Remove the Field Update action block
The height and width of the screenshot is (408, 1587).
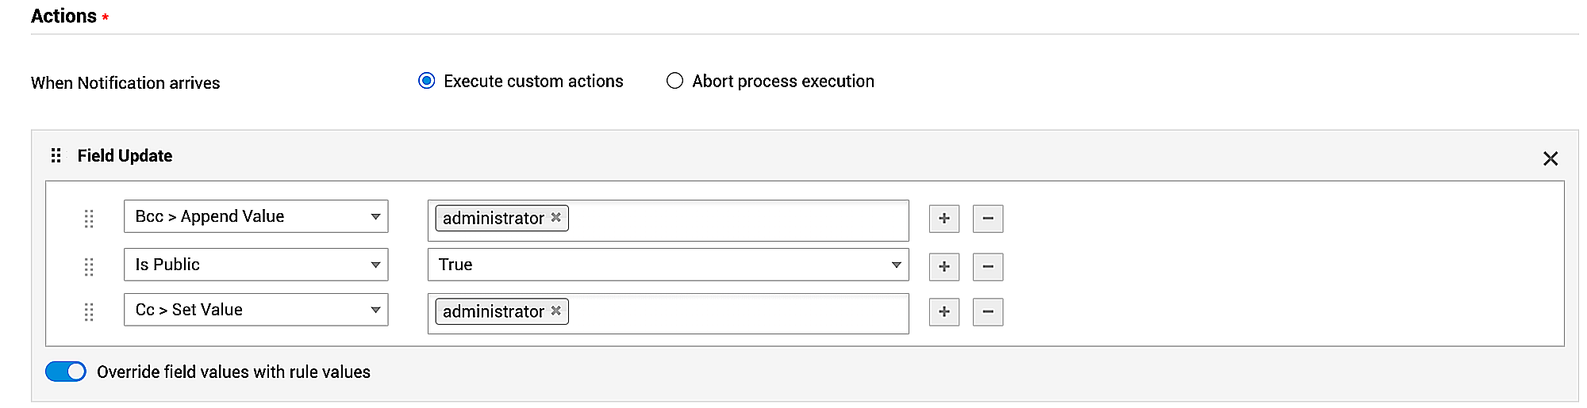point(1550,158)
